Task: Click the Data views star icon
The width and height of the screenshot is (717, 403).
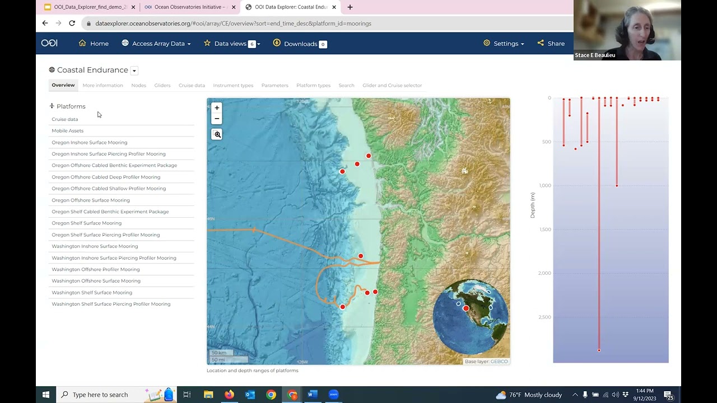Action: click(x=207, y=43)
